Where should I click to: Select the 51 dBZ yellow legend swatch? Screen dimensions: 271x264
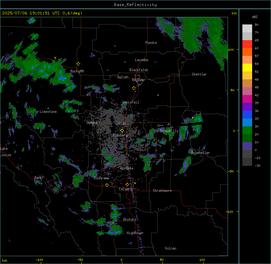tap(247, 67)
